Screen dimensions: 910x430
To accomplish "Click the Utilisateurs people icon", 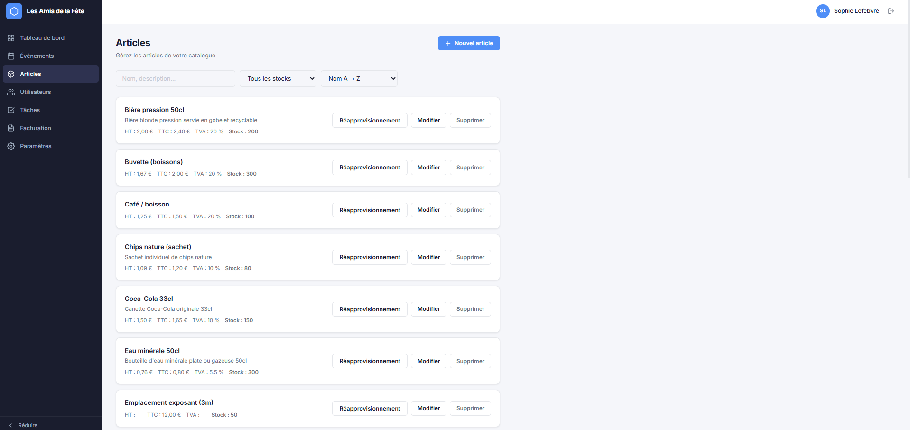I will click(x=11, y=92).
